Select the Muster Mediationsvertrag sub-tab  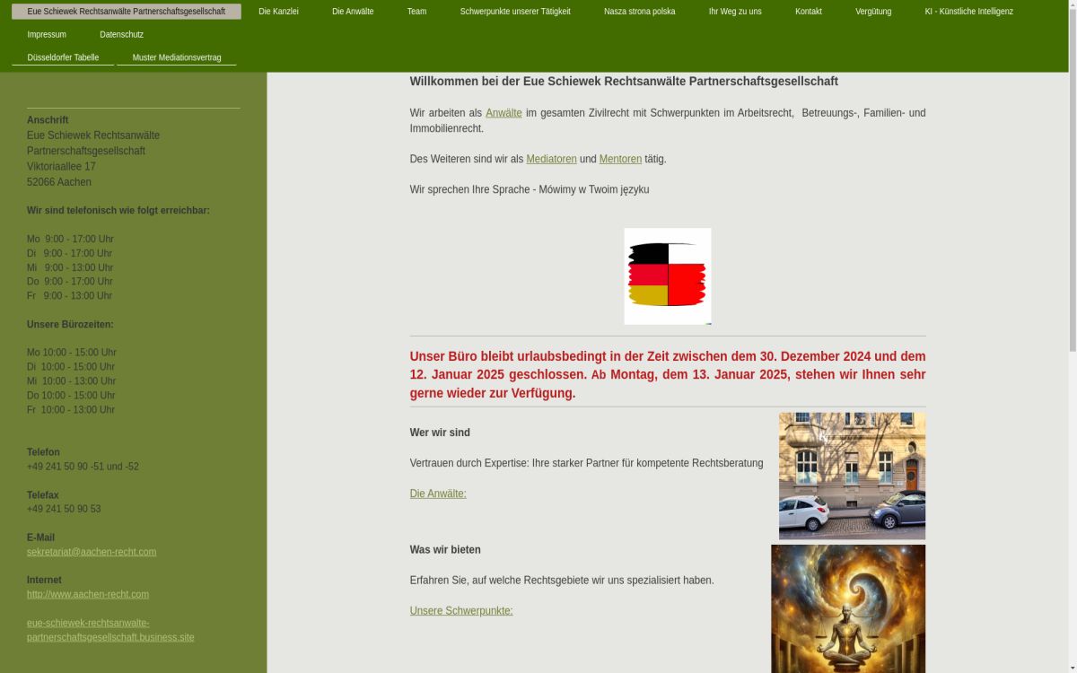click(x=177, y=57)
